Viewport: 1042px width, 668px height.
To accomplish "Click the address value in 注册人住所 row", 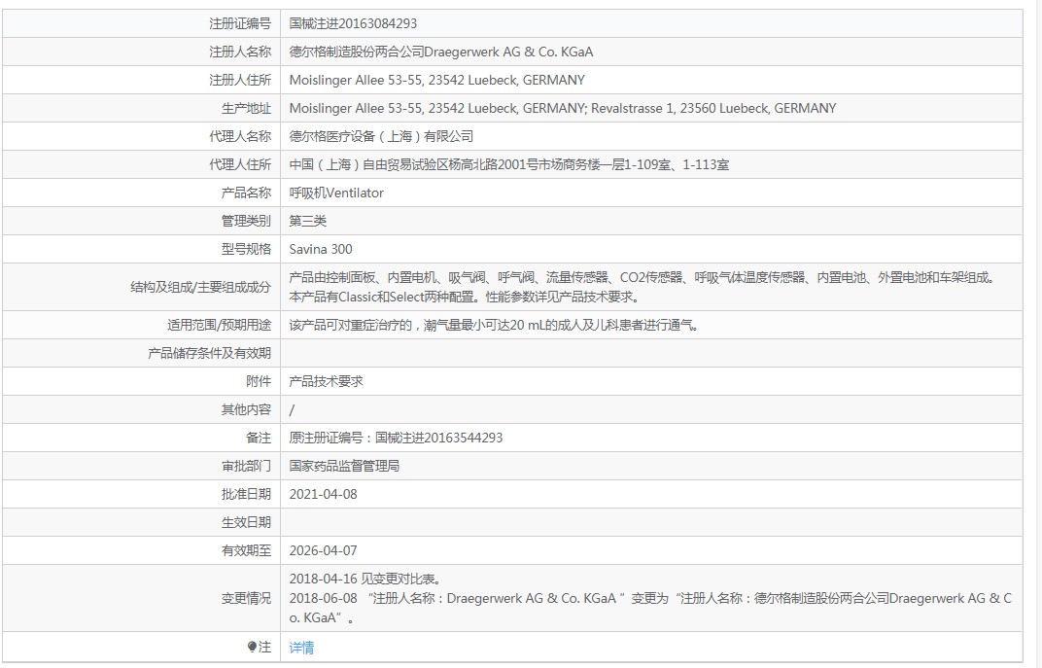I will coord(437,81).
